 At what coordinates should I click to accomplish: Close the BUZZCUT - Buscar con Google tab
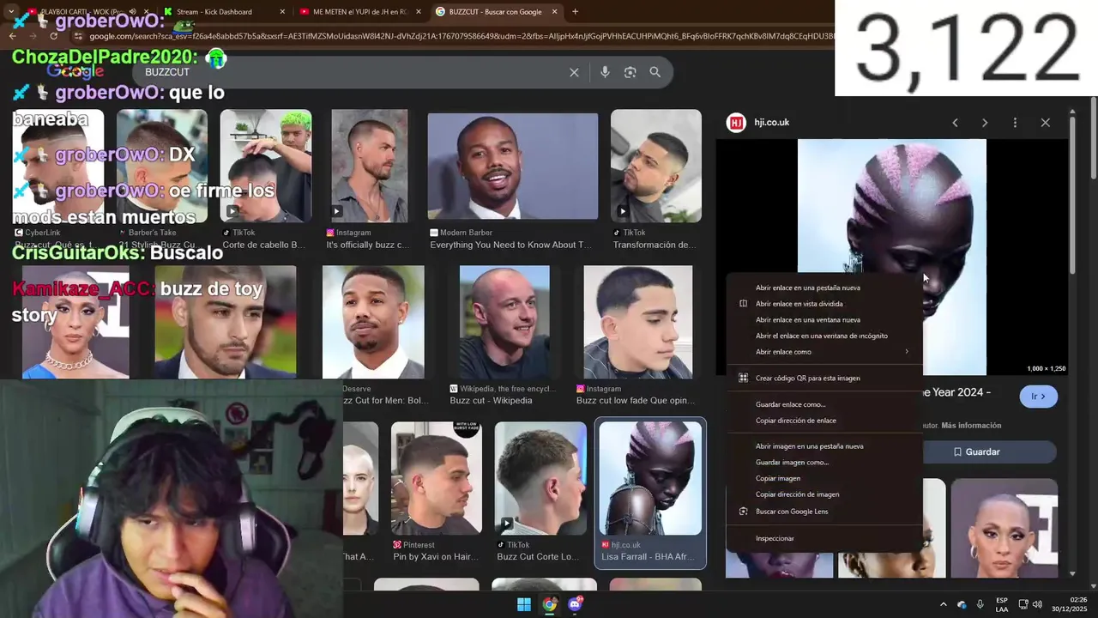pyautogui.click(x=555, y=12)
